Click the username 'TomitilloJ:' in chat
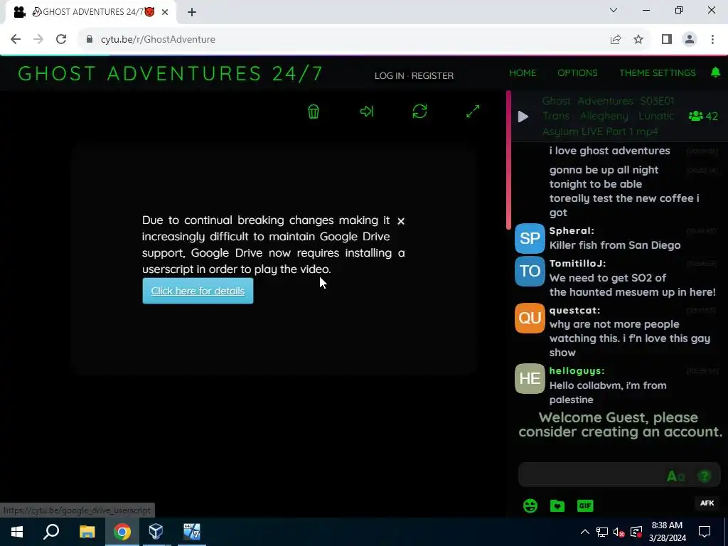The width and height of the screenshot is (728, 546). [x=577, y=263]
